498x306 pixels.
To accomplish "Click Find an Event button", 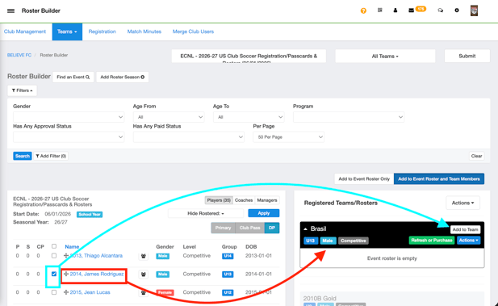I will tap(73, 77).
